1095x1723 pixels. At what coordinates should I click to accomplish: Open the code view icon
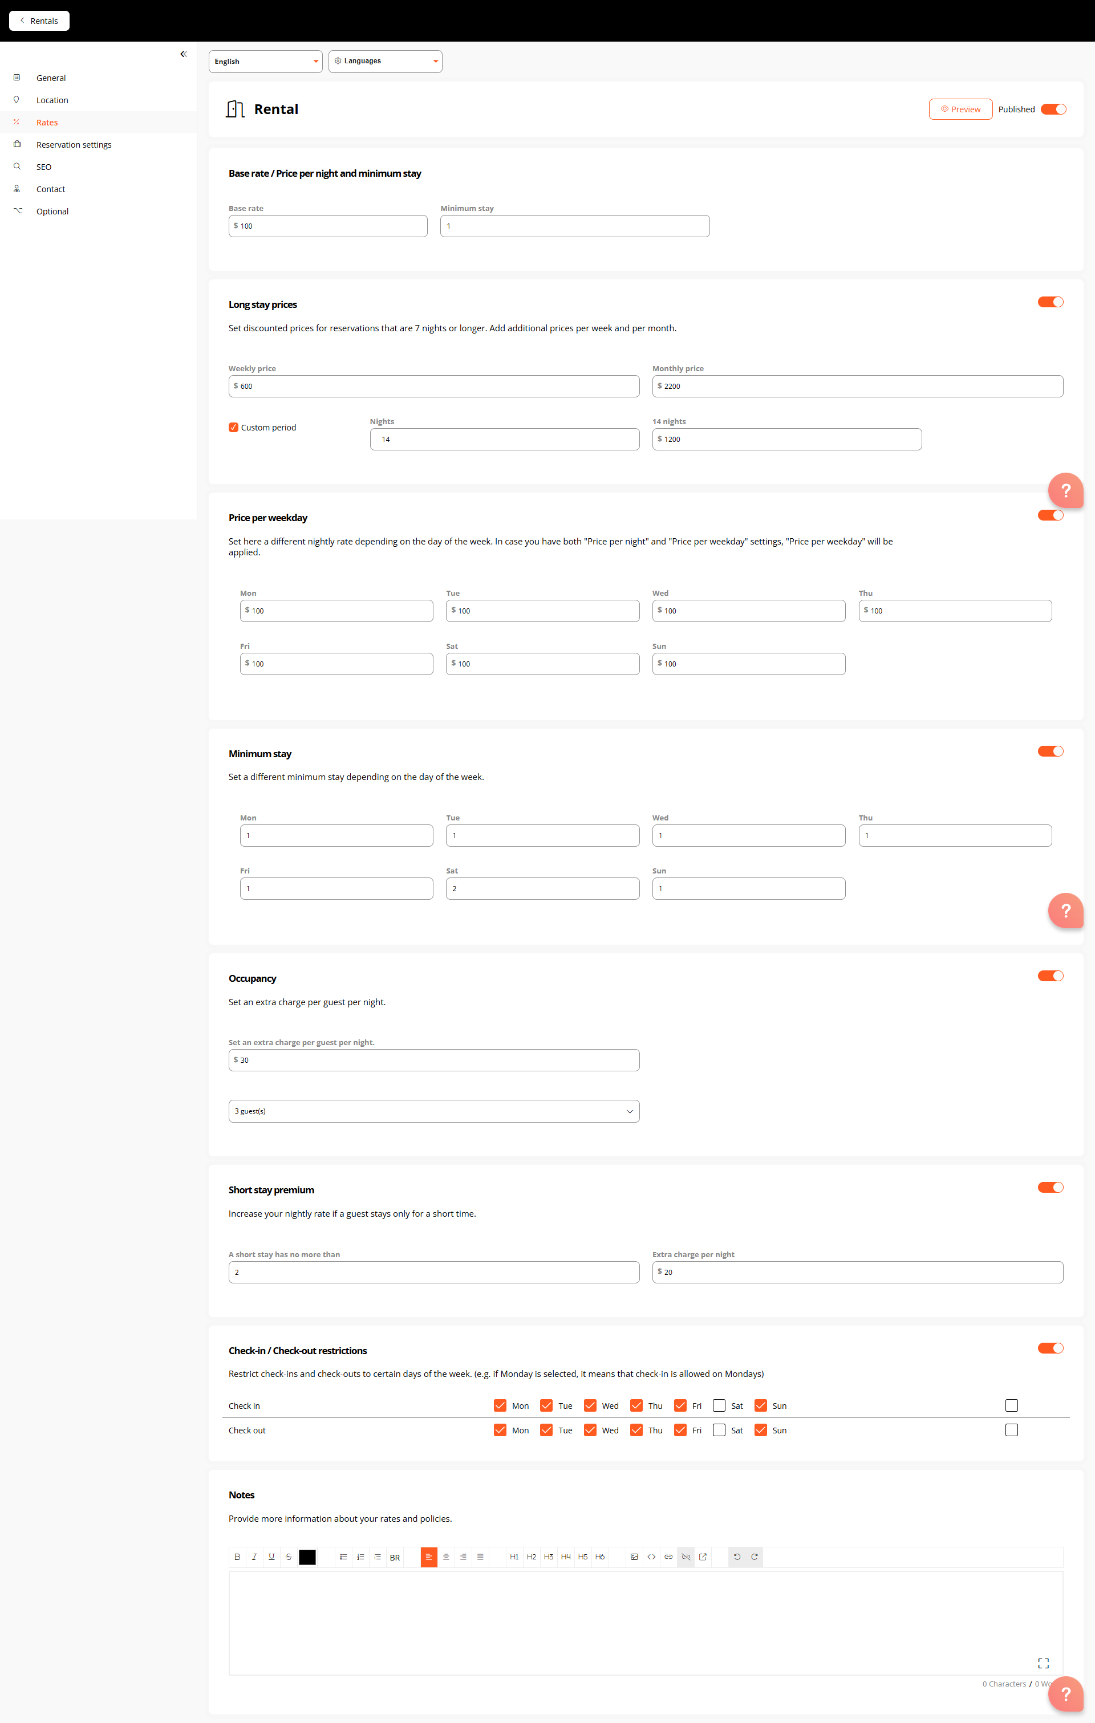pyautogui.click(x=651, y=1557)
